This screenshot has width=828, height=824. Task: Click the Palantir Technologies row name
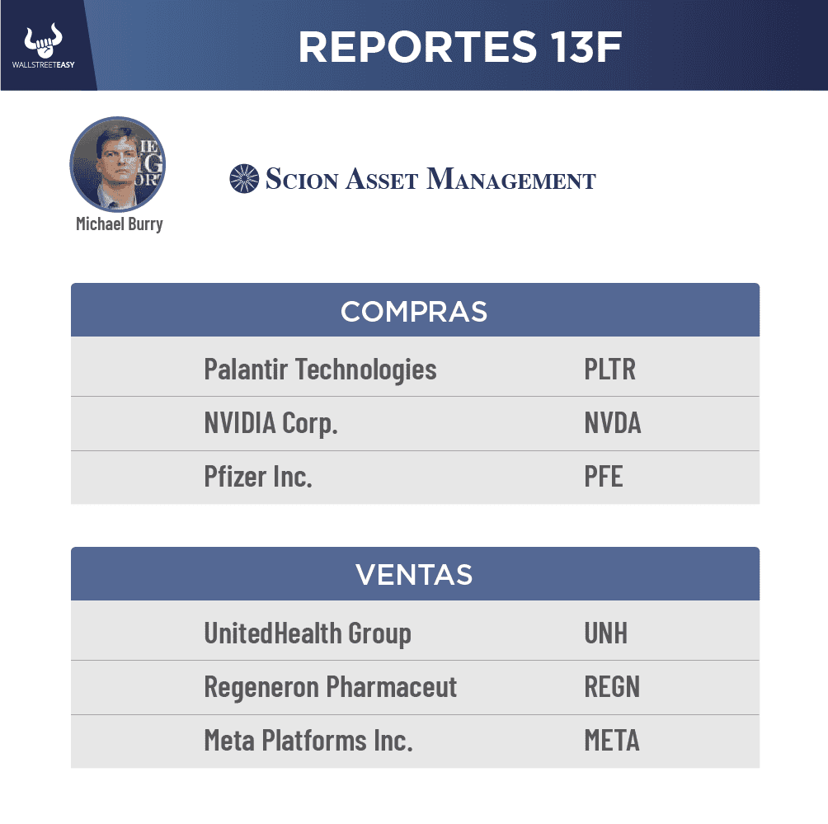[320, 369]
